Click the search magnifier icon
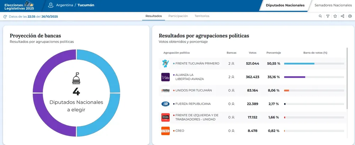 (320, 16)
